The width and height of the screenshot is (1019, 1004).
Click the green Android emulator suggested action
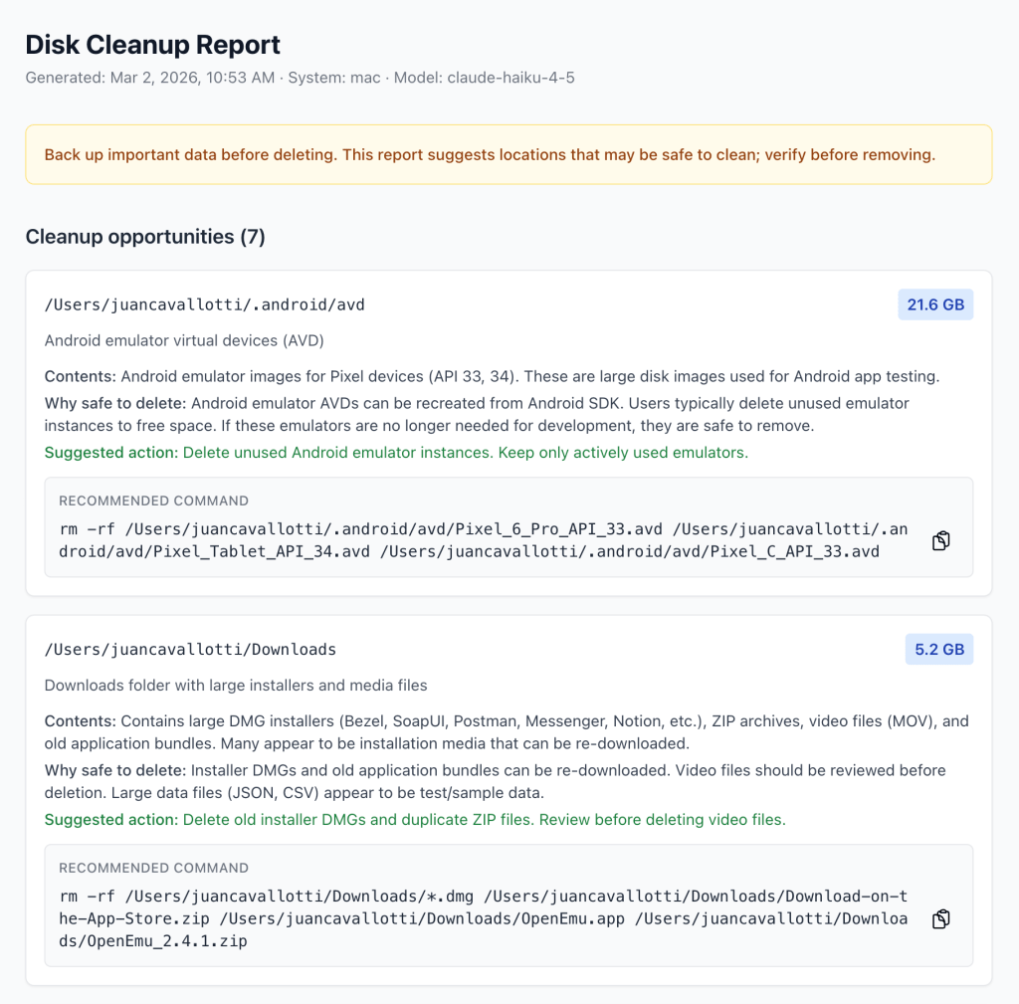coord(396,453)
